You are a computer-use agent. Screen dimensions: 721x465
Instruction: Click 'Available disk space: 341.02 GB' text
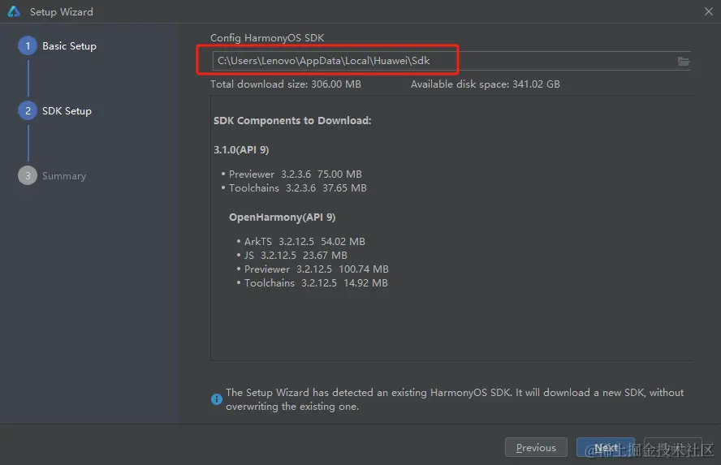485,84
